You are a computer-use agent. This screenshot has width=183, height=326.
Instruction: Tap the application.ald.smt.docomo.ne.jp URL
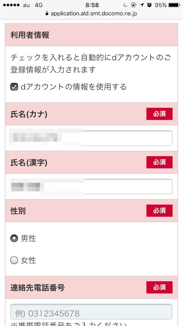coord(94,14)
